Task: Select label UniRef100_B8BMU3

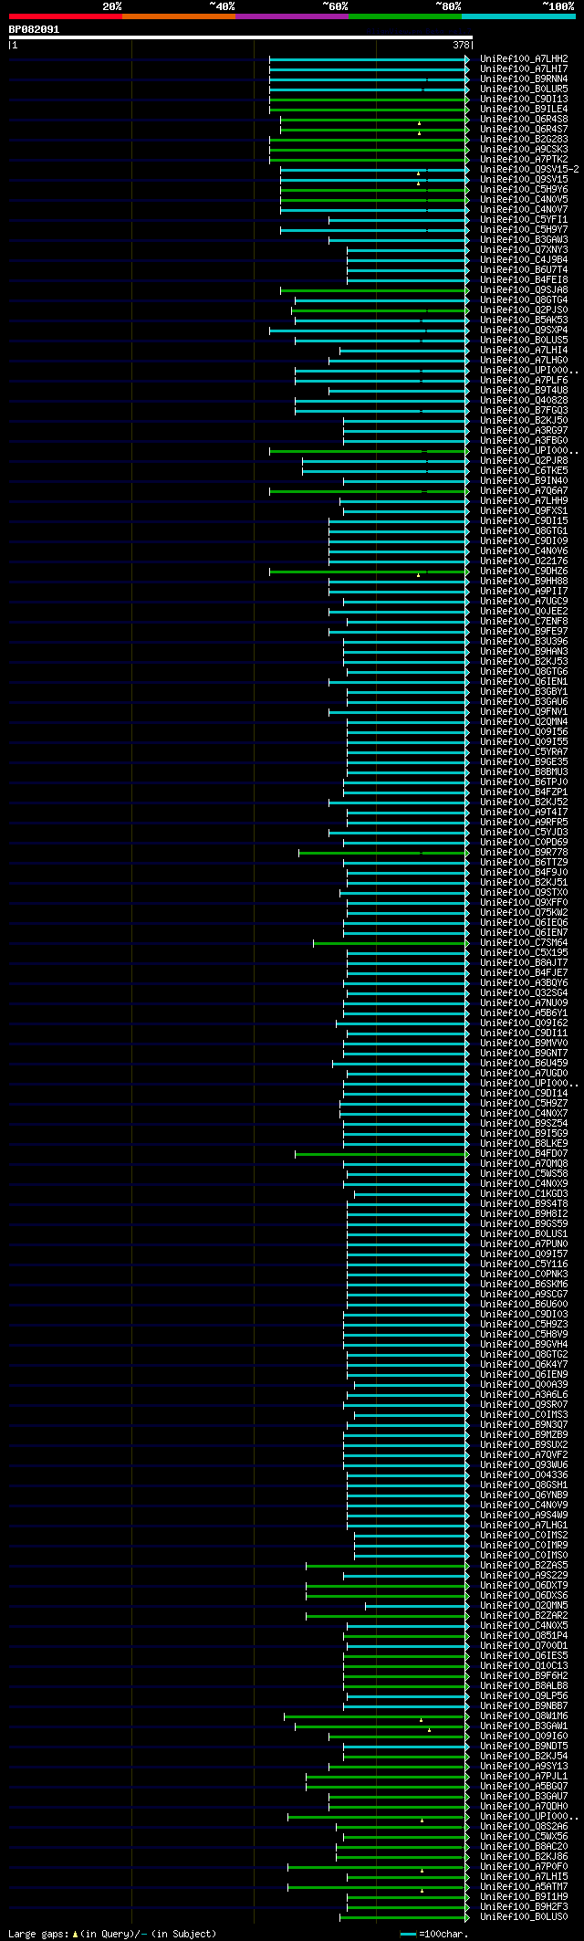Action: [x=524, y=772]
